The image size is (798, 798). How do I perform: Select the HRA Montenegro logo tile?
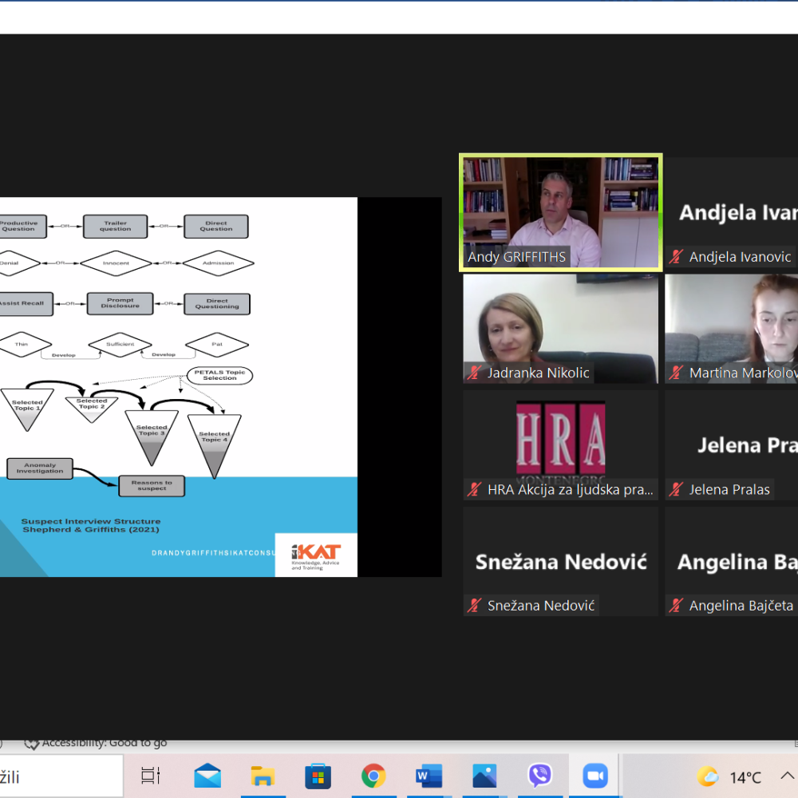pyautogui.click(x=560, y=444)
